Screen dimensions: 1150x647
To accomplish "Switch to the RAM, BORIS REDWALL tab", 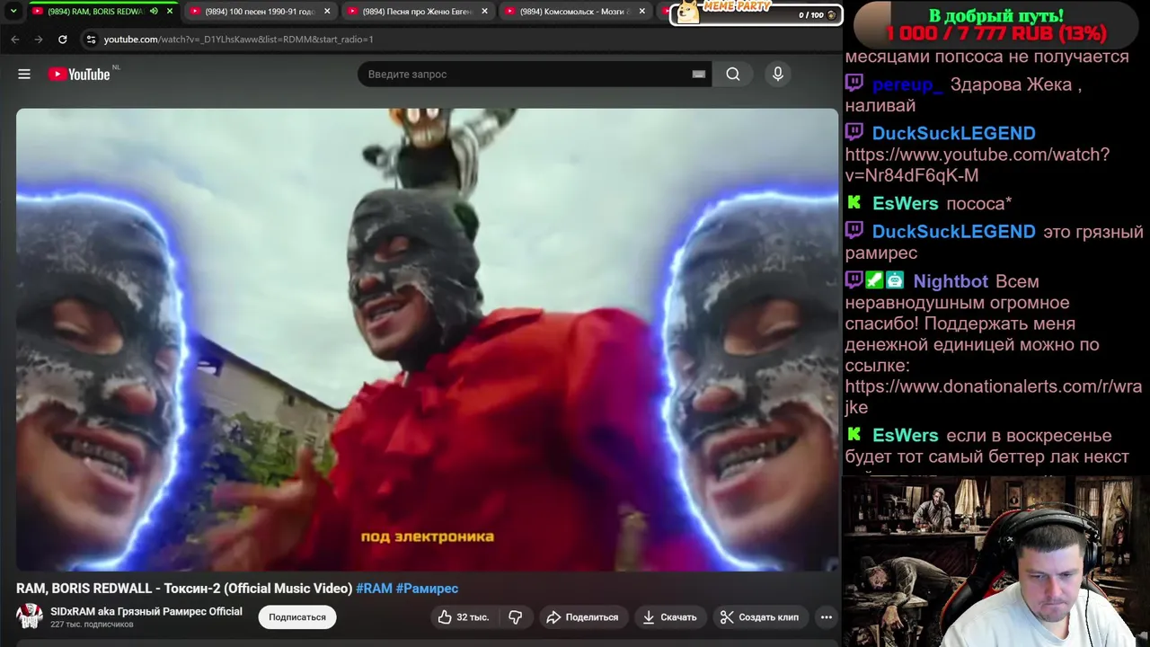I will coord(94,12).
